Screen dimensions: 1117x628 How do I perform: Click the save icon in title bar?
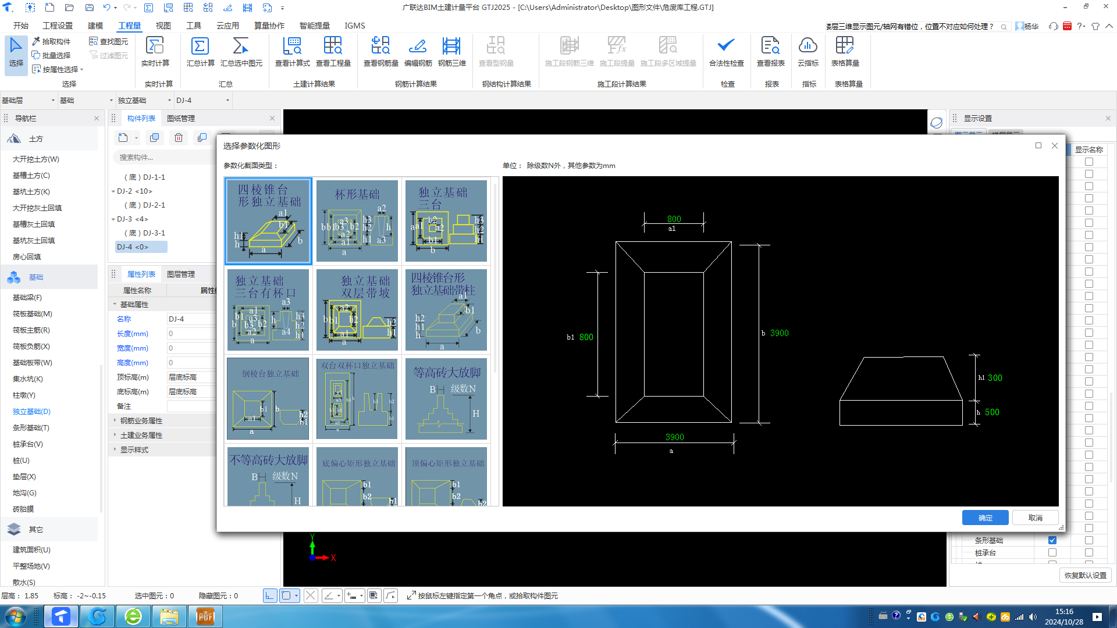coord(89,8)
